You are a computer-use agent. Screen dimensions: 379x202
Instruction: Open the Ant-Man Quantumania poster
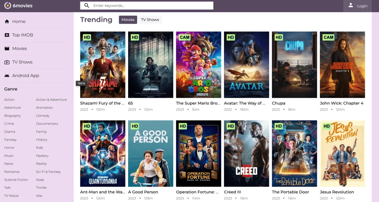point(103,154)
